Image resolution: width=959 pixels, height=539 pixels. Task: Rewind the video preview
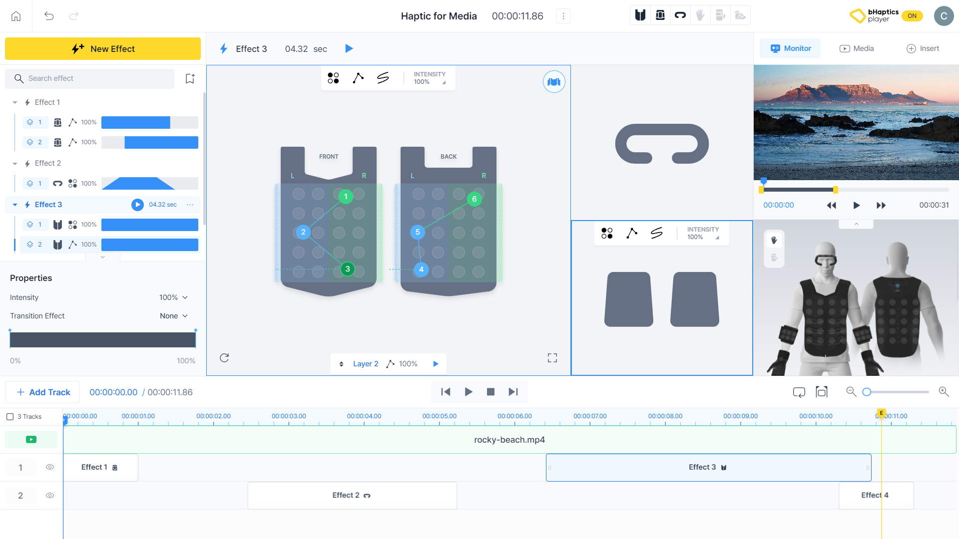[x=832, y=205]
